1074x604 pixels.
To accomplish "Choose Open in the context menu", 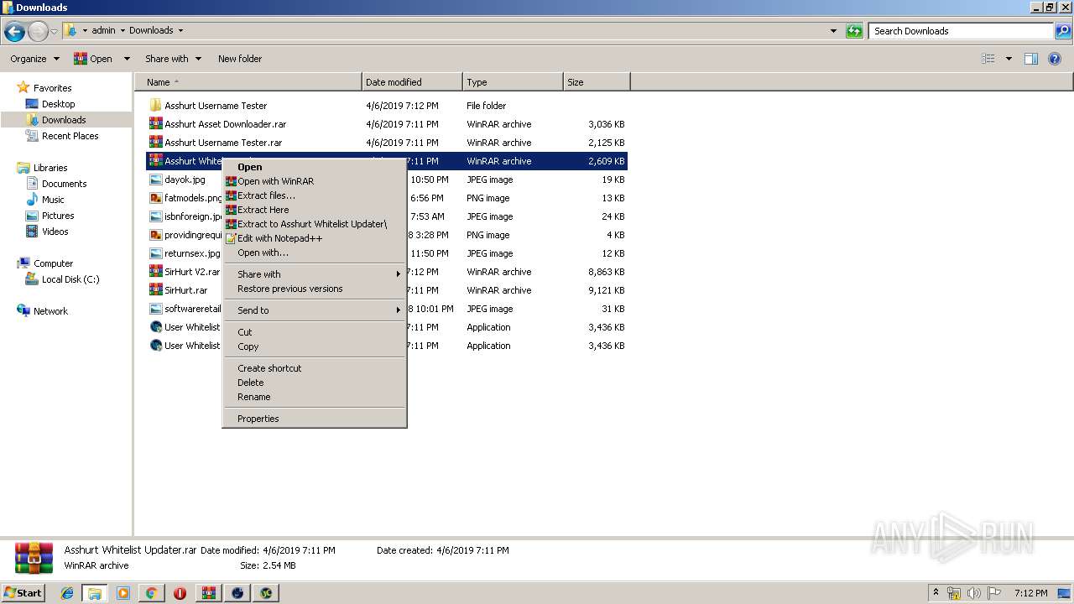I will [315, 167].
